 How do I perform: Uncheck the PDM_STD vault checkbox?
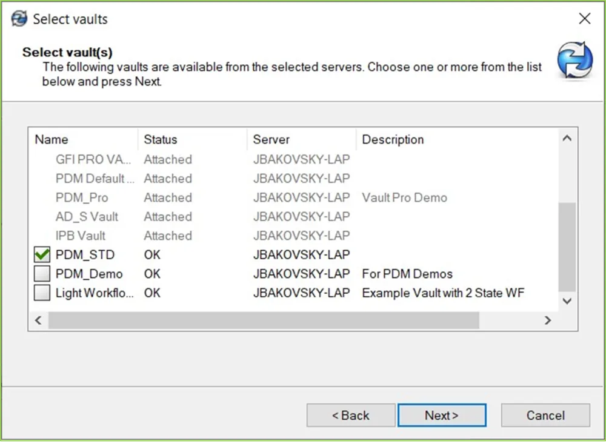tap(42, 255)
